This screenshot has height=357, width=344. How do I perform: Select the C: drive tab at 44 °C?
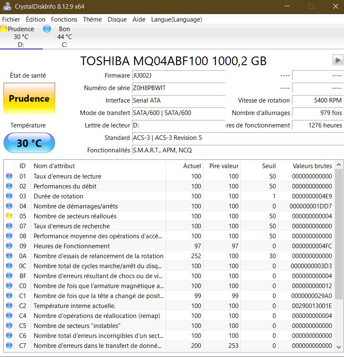click(x=64, y=37)
